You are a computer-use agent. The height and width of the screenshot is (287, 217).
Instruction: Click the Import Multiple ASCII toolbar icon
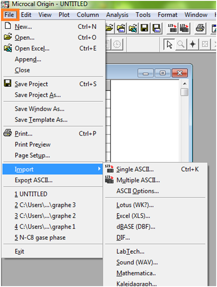point(184,28)
